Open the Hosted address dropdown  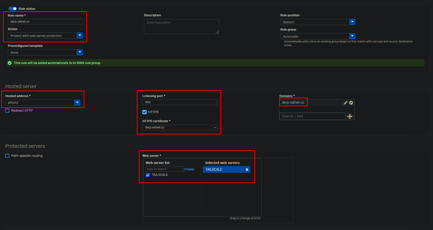click(x=77, y=103)
